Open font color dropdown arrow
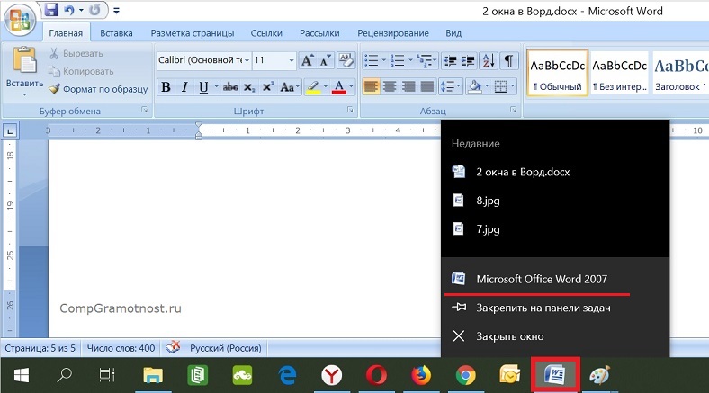 [351, 86]
